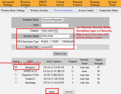Switch to Wireless Security tab
121x94 pixels.
[39, 11]
